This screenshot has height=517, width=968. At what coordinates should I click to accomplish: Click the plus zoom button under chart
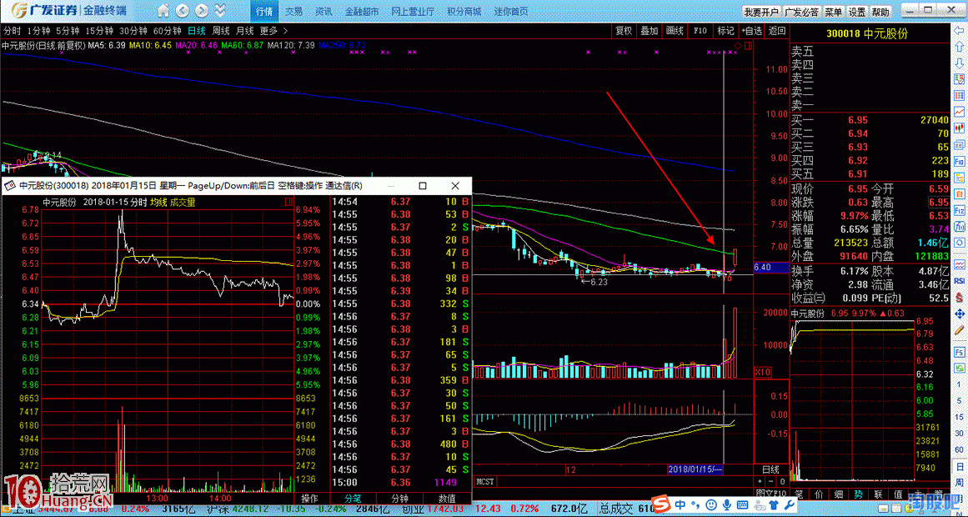pyautogui.click(x=760, y=480)
